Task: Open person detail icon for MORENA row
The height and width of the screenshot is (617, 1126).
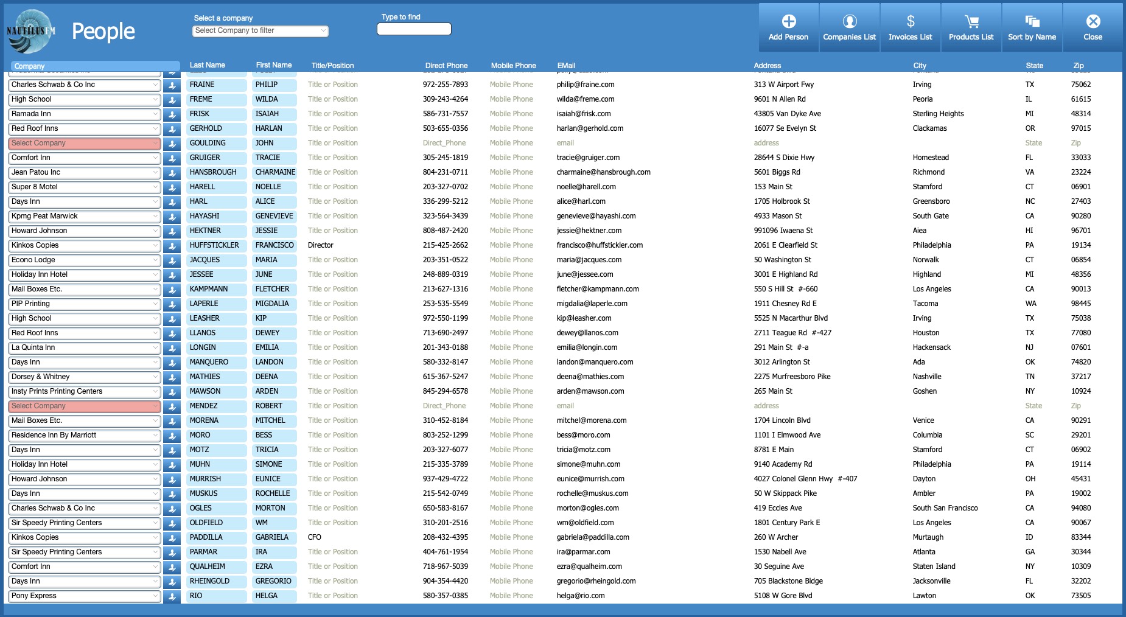Action: [x=172, y=421]
